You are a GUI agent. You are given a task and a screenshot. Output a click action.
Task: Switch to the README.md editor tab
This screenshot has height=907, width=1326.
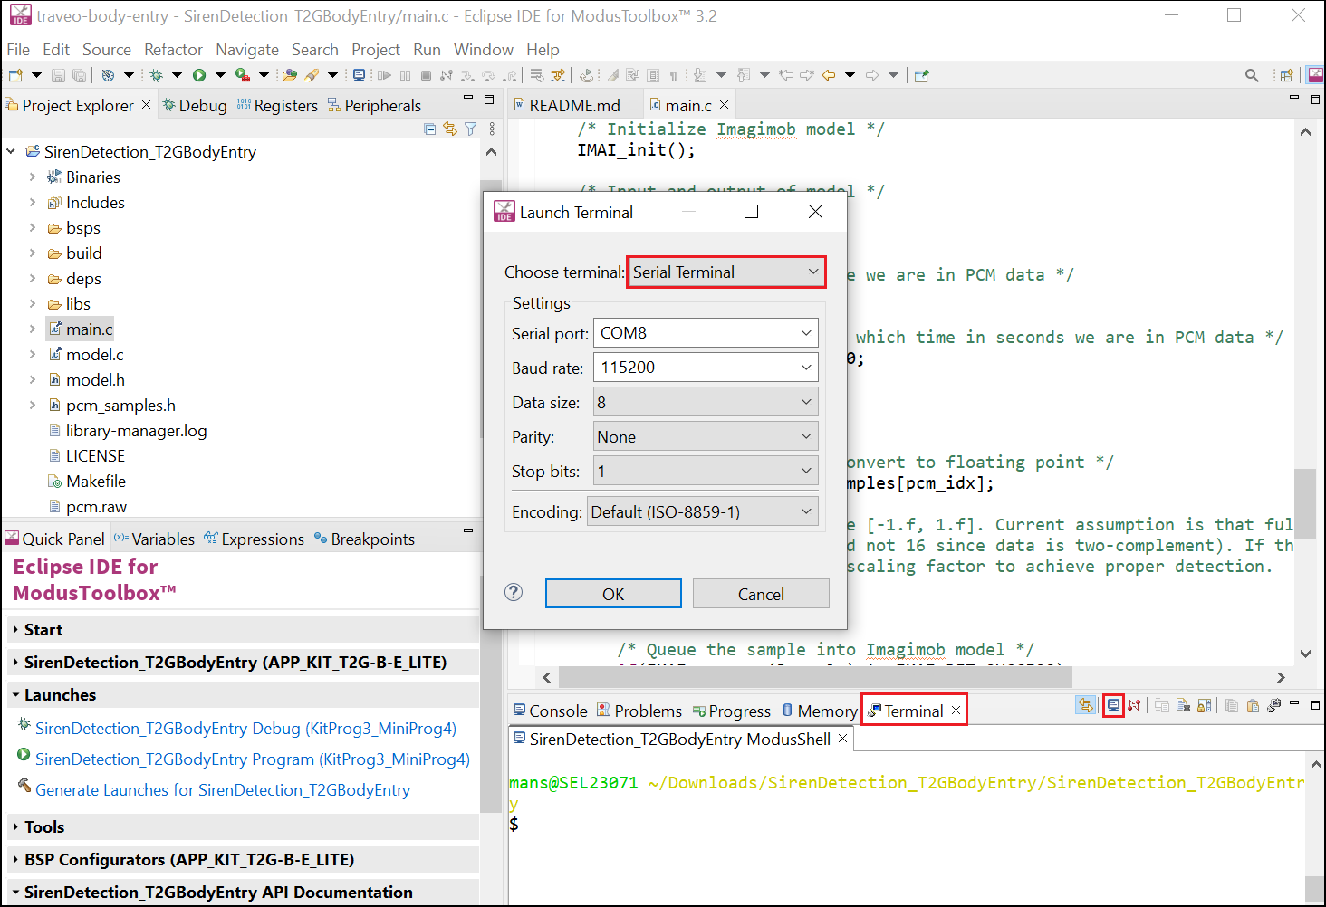[574, 105]
